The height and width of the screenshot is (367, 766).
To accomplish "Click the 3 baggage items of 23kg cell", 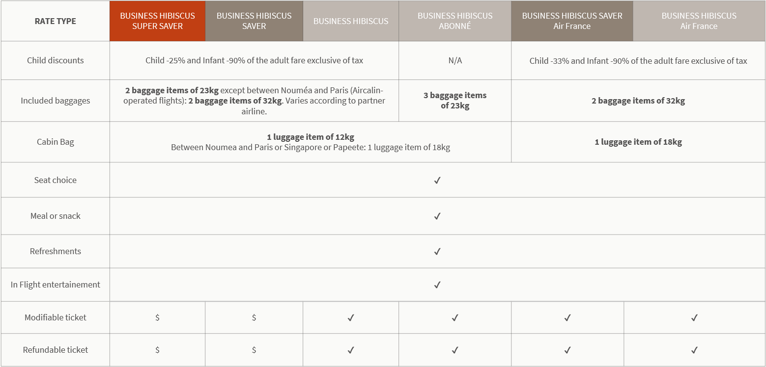I will (x=455, y=101).
